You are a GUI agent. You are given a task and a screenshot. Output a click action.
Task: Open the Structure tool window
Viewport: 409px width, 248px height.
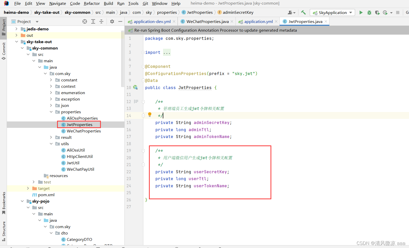coord(4,231)
